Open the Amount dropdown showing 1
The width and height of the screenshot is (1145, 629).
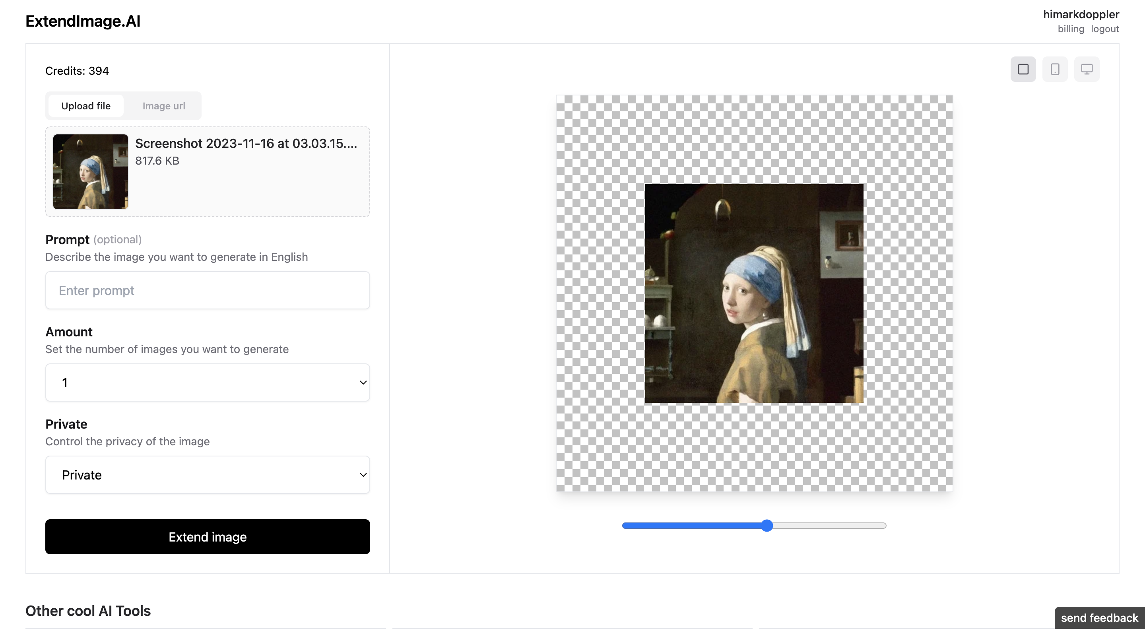[x=208, y=382]
